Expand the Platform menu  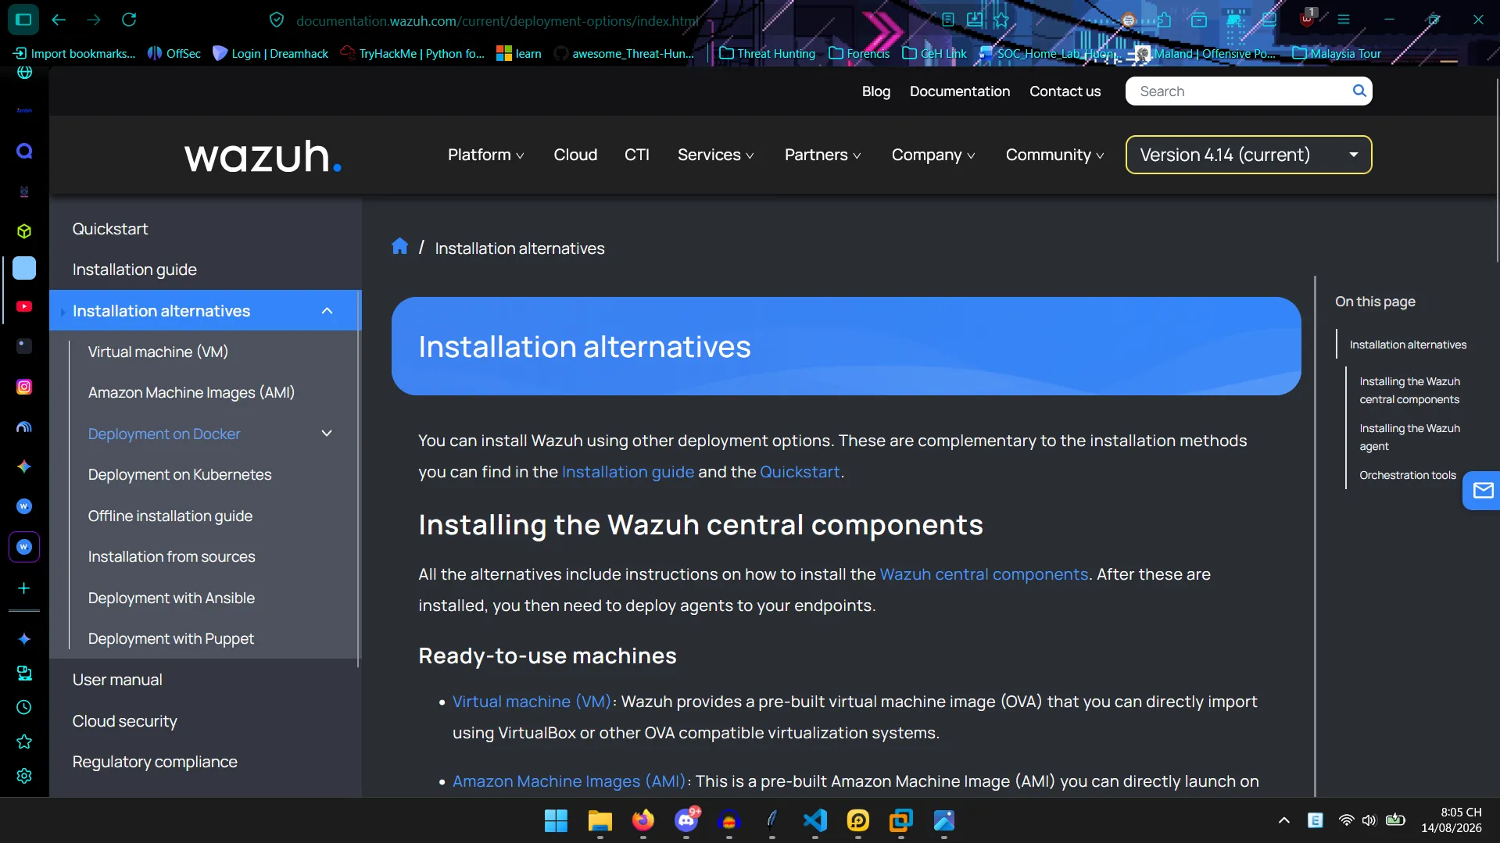pos(485,155)
